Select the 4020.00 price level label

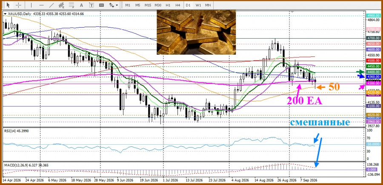(374, 115)
